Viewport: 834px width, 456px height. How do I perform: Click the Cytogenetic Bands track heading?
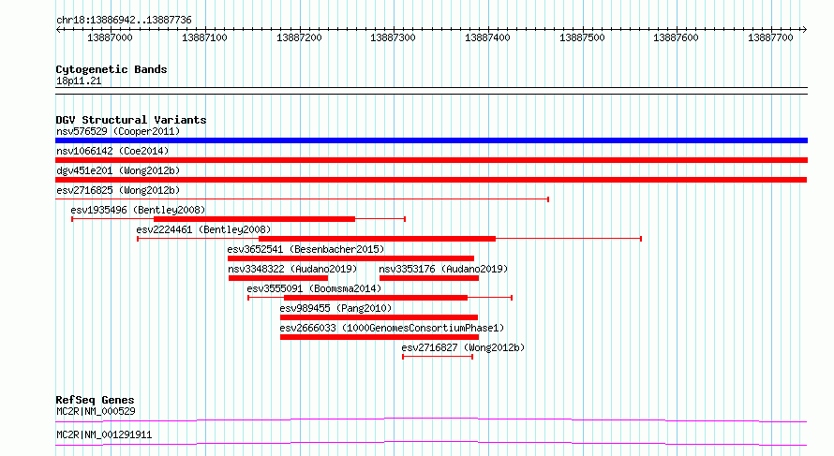[x=112, y=69]
